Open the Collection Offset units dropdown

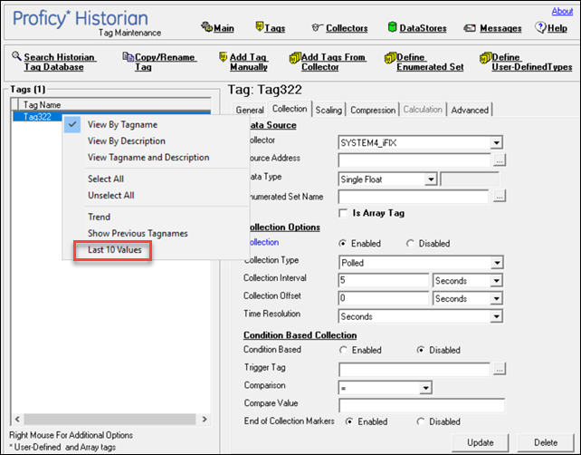point(497,298)
